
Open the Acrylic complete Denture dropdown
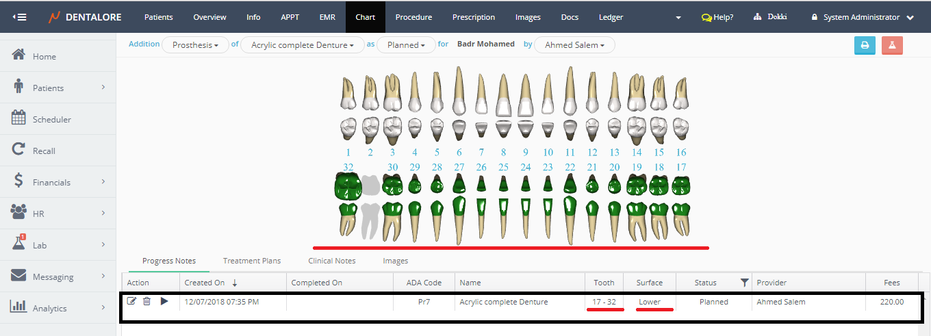(302, 45)
